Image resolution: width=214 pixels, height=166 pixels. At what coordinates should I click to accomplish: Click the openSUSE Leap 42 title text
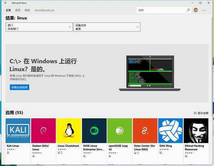(118, 147)
